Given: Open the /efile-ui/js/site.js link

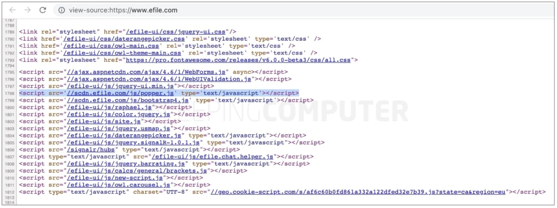Looking at the screenshot, I should click(x=104, y=122).
